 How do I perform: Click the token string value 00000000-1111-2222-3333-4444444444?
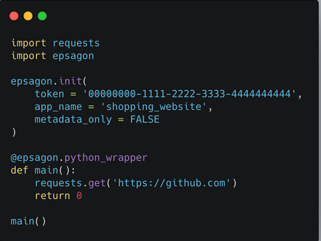click(x=190, y=94)
